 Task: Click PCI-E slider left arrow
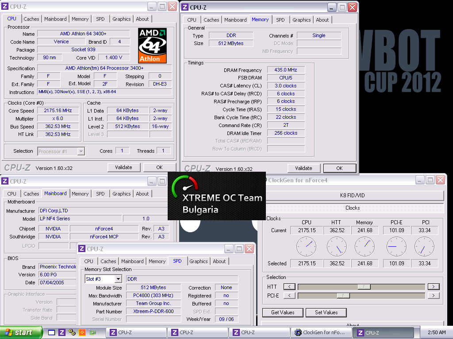pos(289,295)
